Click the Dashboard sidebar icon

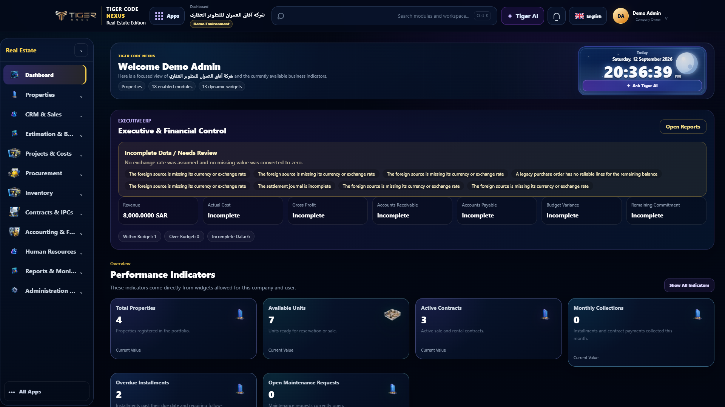tap(14, 75)
